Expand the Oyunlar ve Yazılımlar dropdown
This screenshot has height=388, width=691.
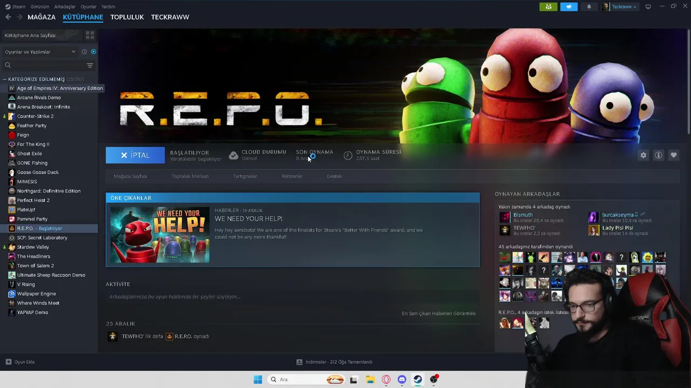(40, 52)
